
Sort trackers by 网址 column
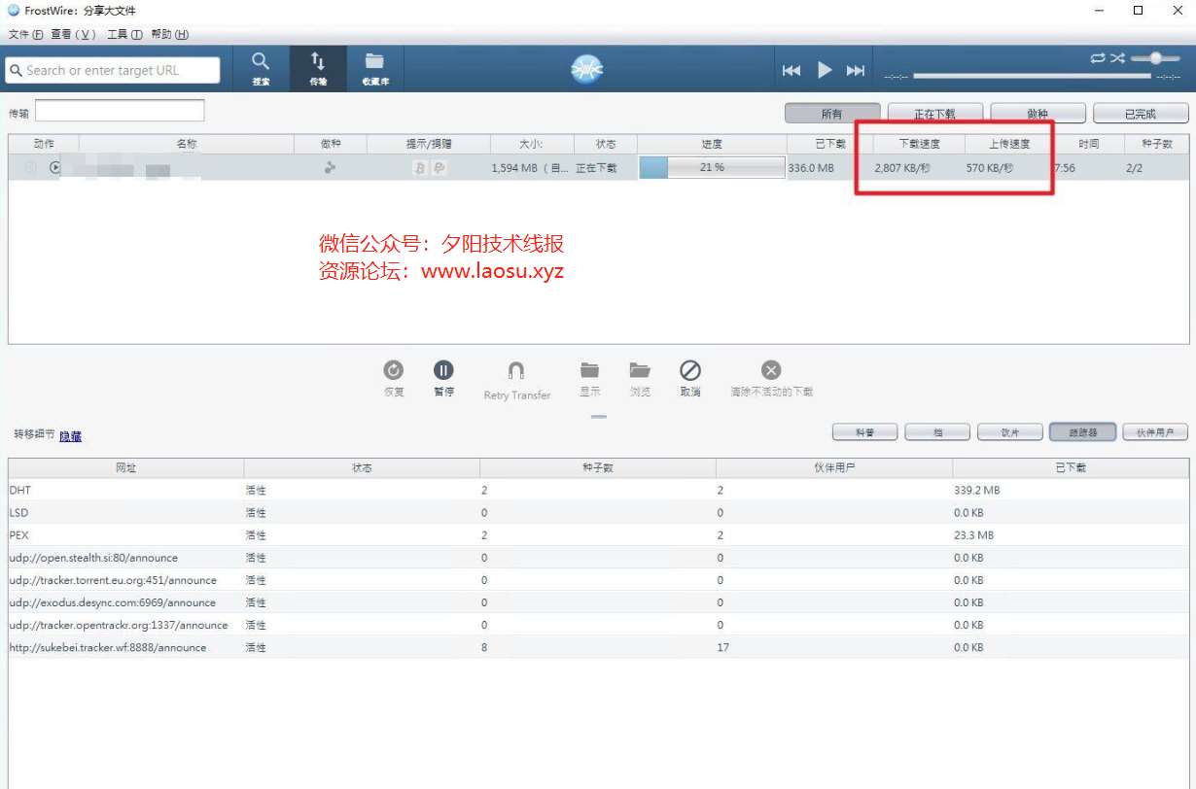pos(126,468)
